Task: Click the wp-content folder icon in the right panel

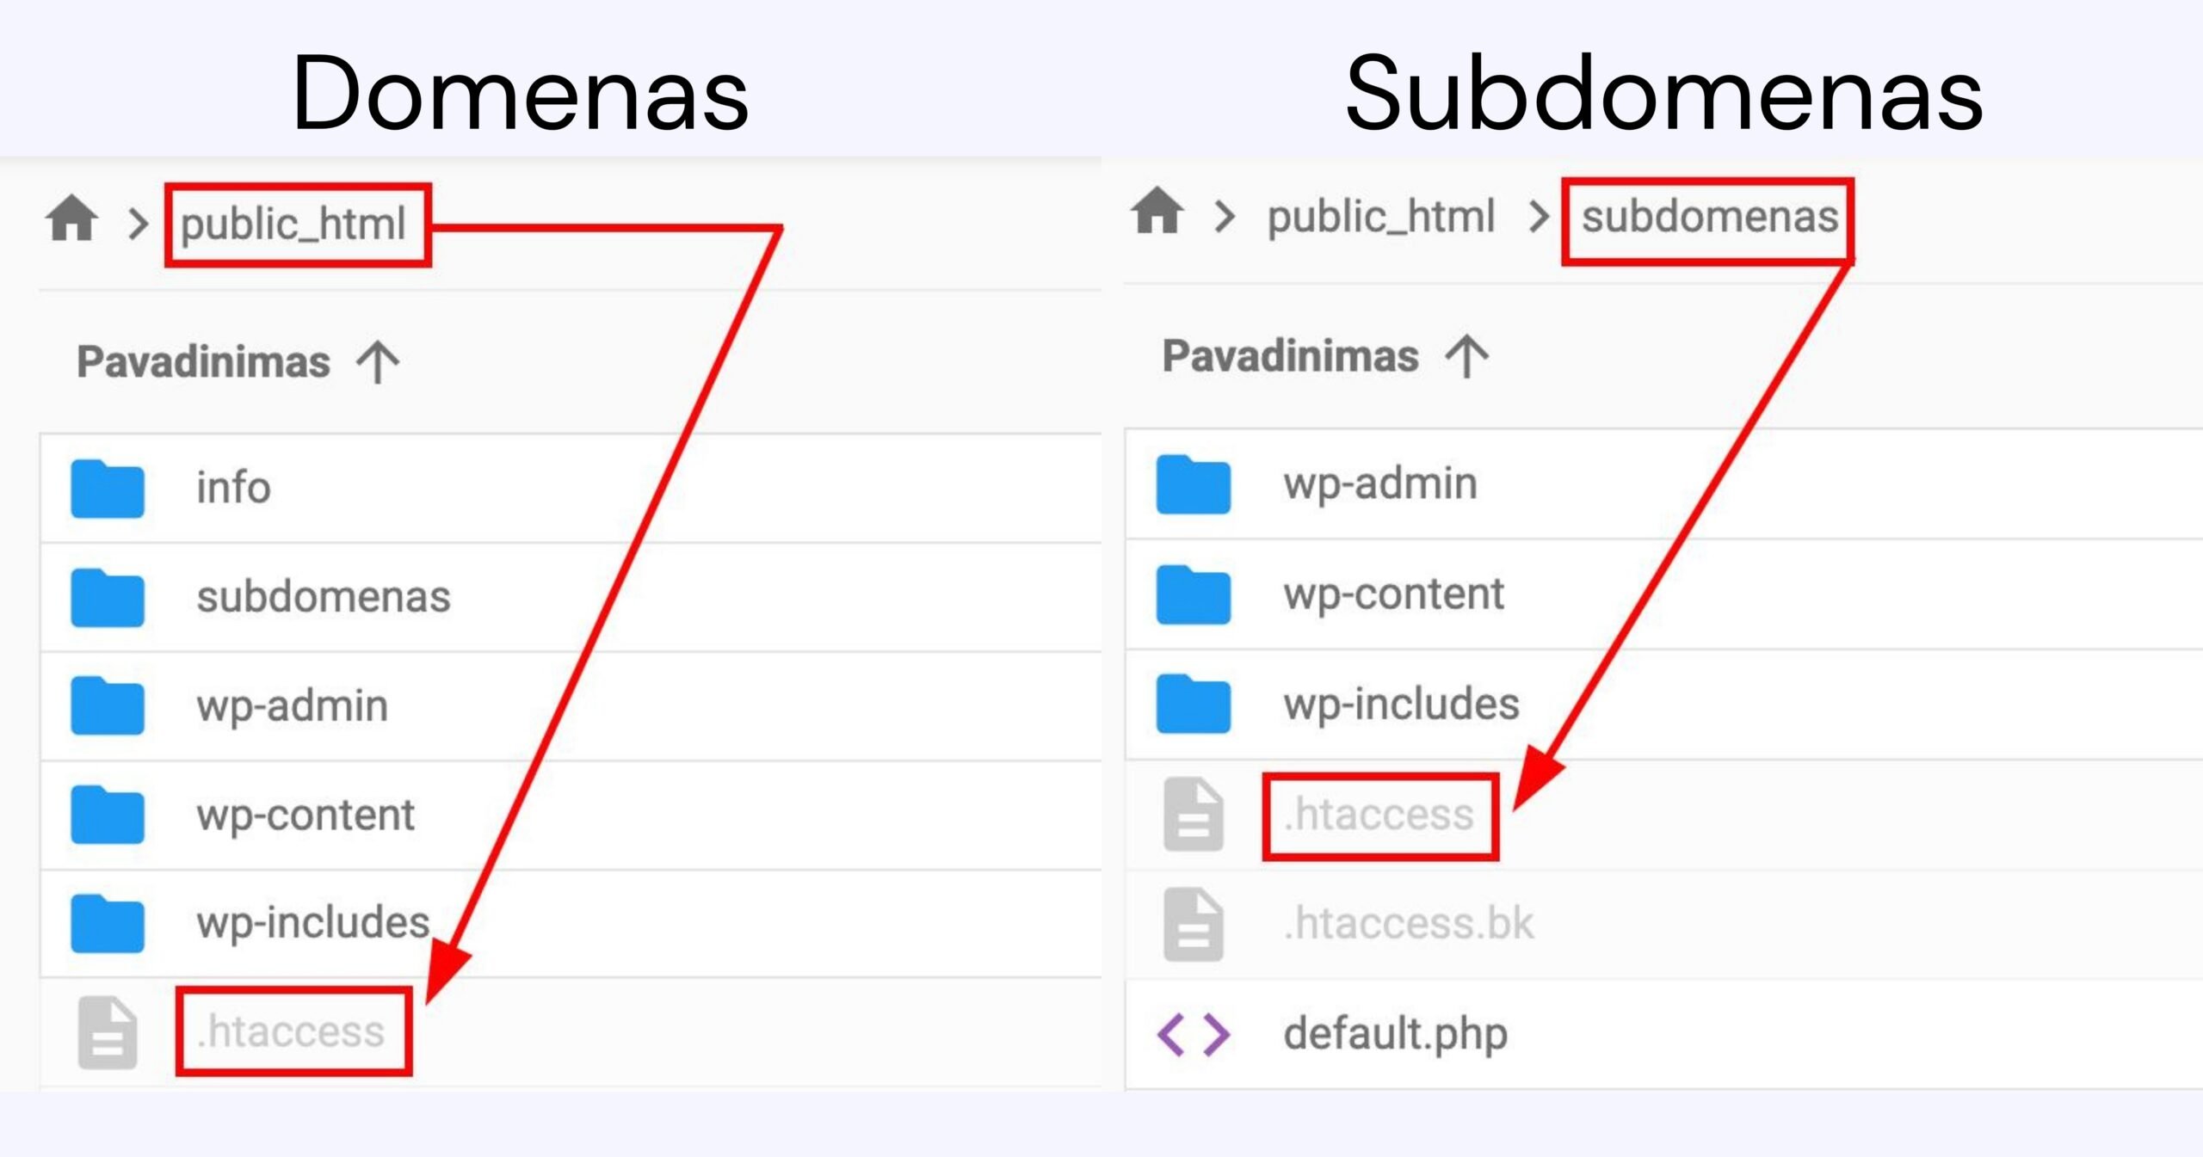Action: 1194,594
